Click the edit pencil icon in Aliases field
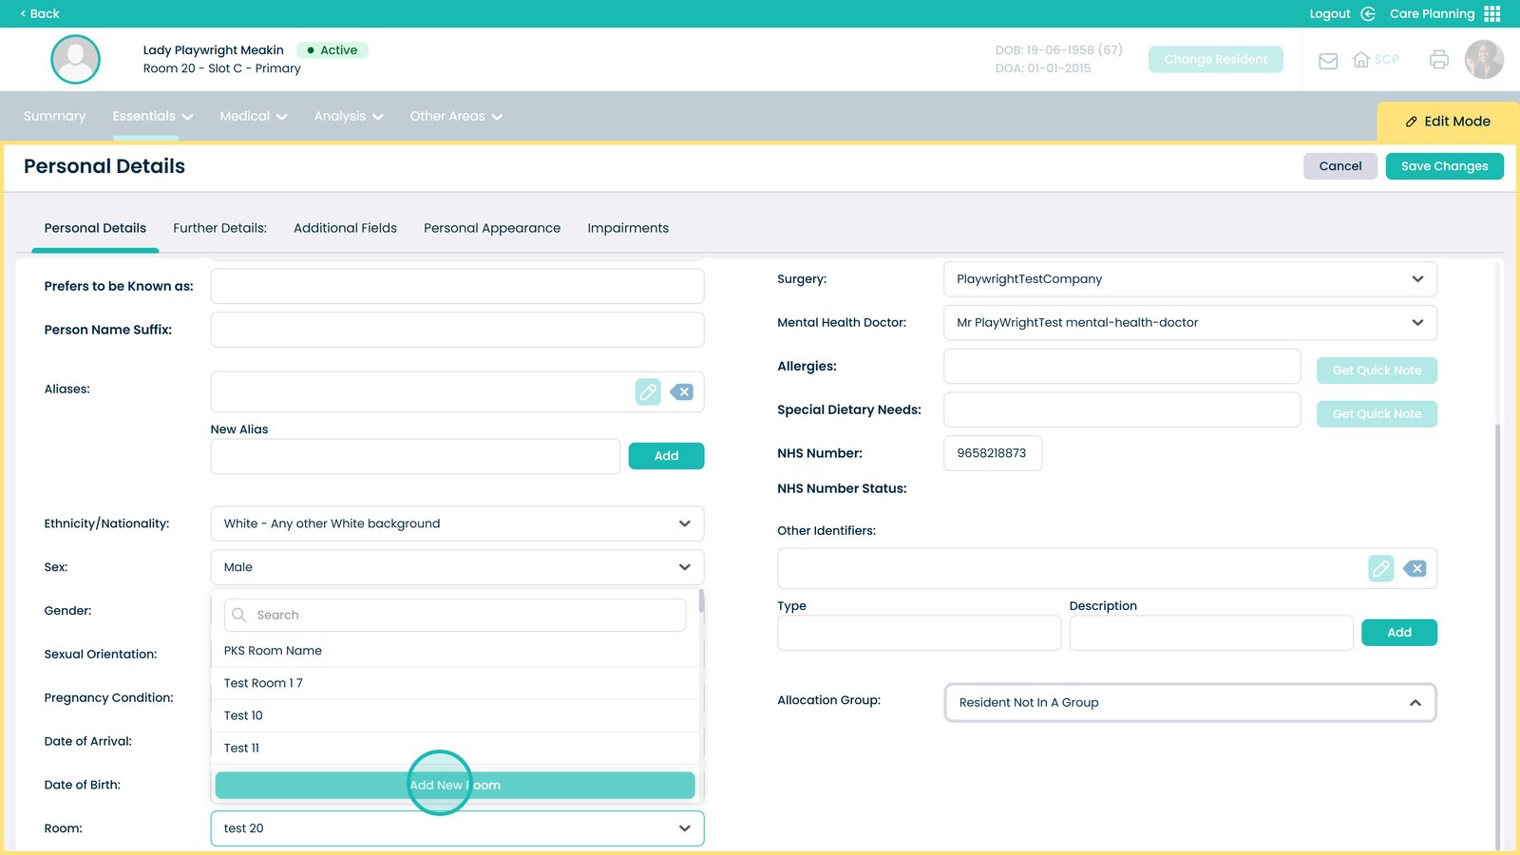The image size is (1520, 855). [x=648, y=391]
